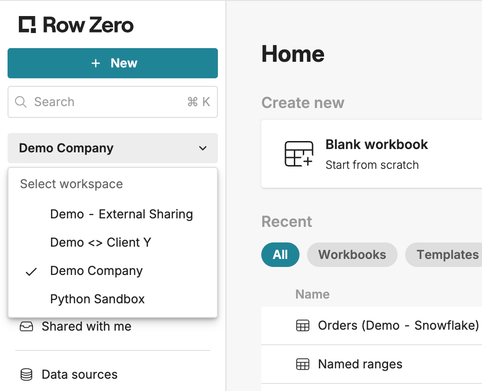The width and height of the screenshot is (482, 391).
Task: Click the search magnifier icon
Action: point(21,102)
